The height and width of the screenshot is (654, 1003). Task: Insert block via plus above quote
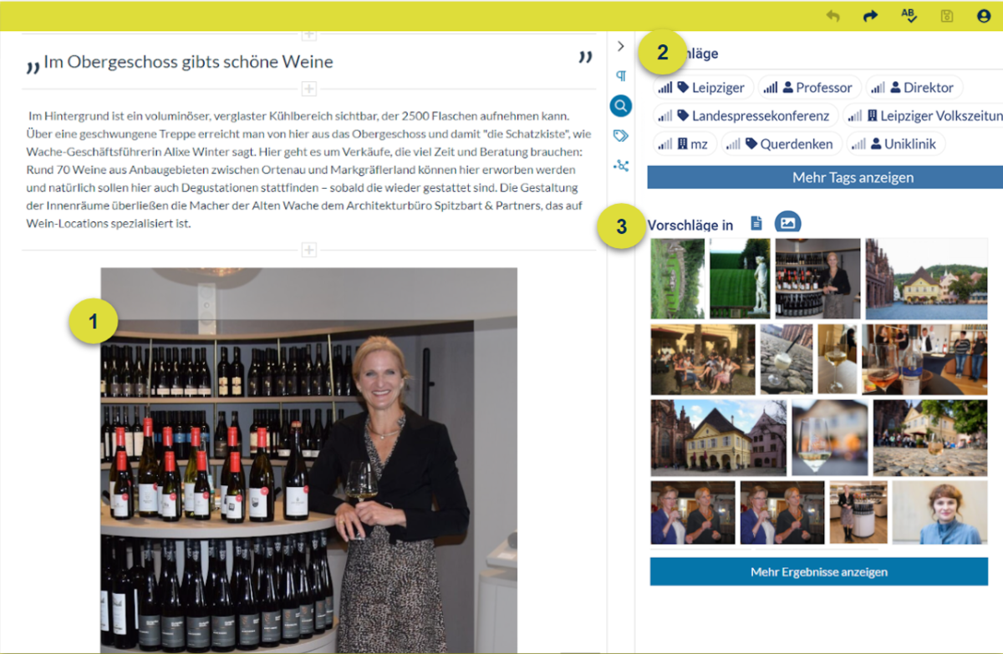308,34
